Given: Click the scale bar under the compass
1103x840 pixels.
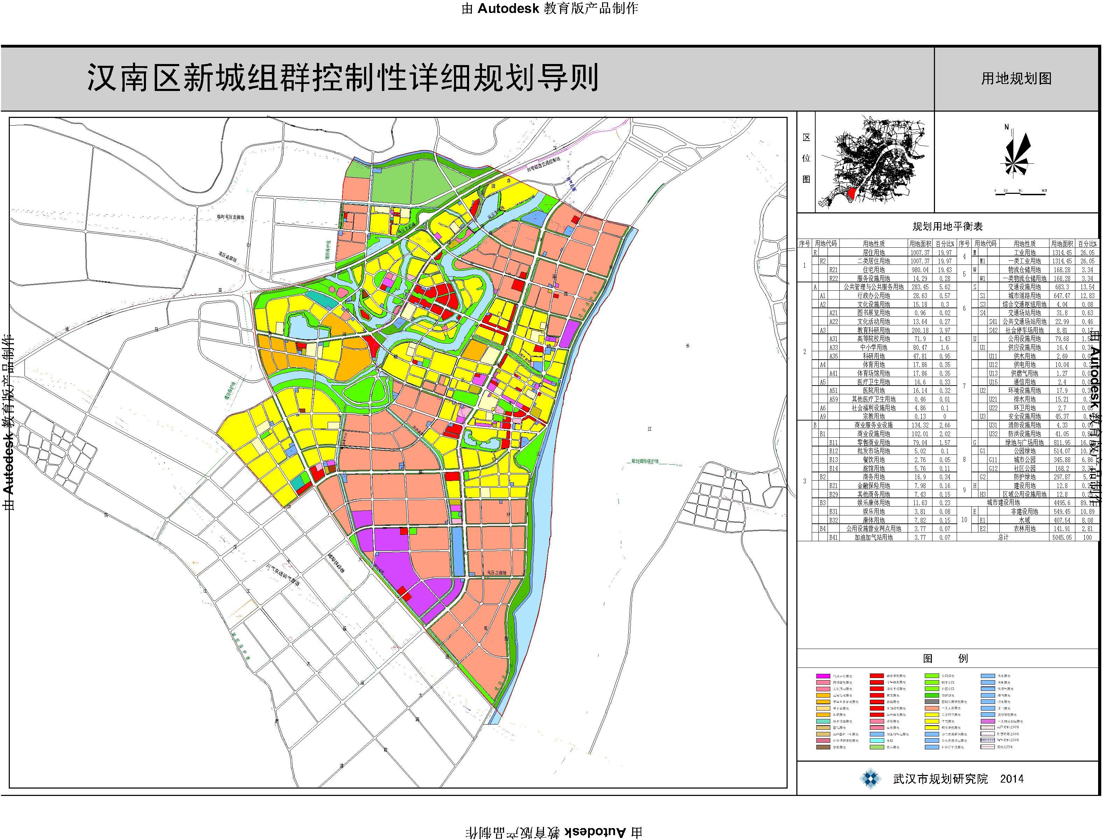Looking at the screenshot, I should click(x=1020, y=192).
